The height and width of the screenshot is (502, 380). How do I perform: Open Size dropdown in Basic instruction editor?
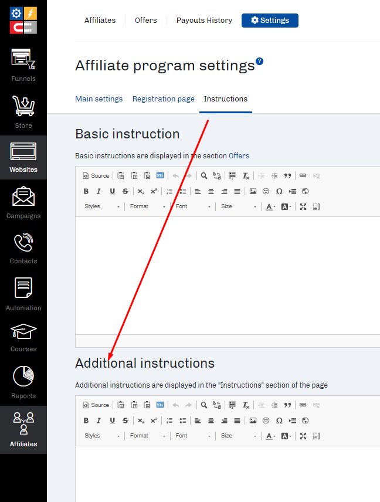point(238,206)
